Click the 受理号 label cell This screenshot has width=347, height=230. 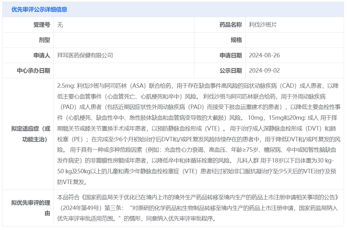pyautogui.click(x=28, y=25)
